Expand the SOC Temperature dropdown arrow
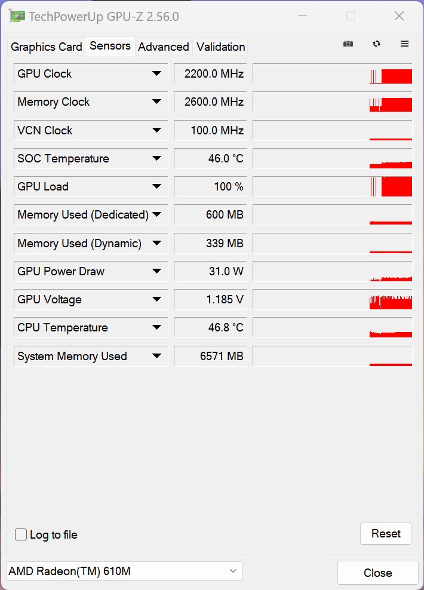 tap(156, 158)
